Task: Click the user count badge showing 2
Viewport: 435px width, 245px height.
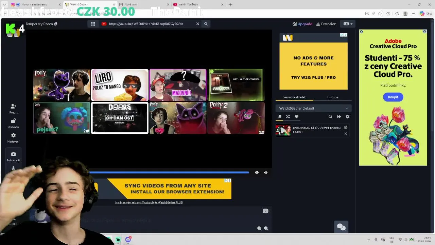Action: point(265,211)
